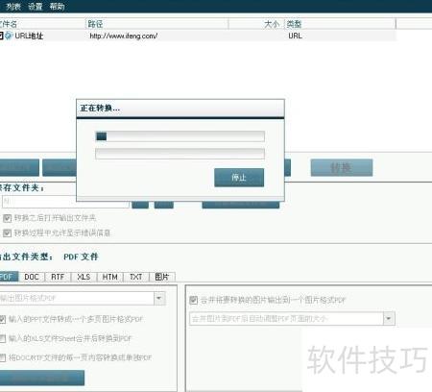Screen dimensions: 432x392
Task: Sort by the 类型 column header
Action: pos(340,24)
